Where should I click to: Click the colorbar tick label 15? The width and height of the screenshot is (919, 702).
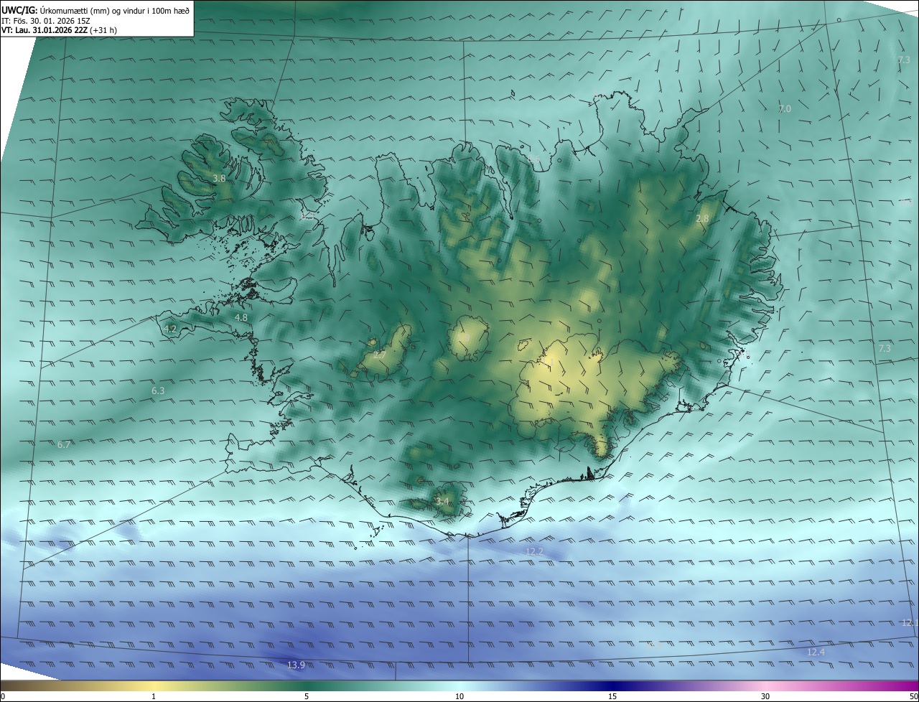(612, 696)
